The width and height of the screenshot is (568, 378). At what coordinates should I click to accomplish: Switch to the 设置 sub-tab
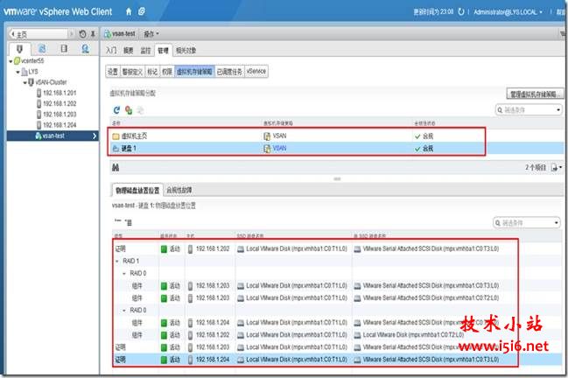pyautogui.click(x=113, y=72)
